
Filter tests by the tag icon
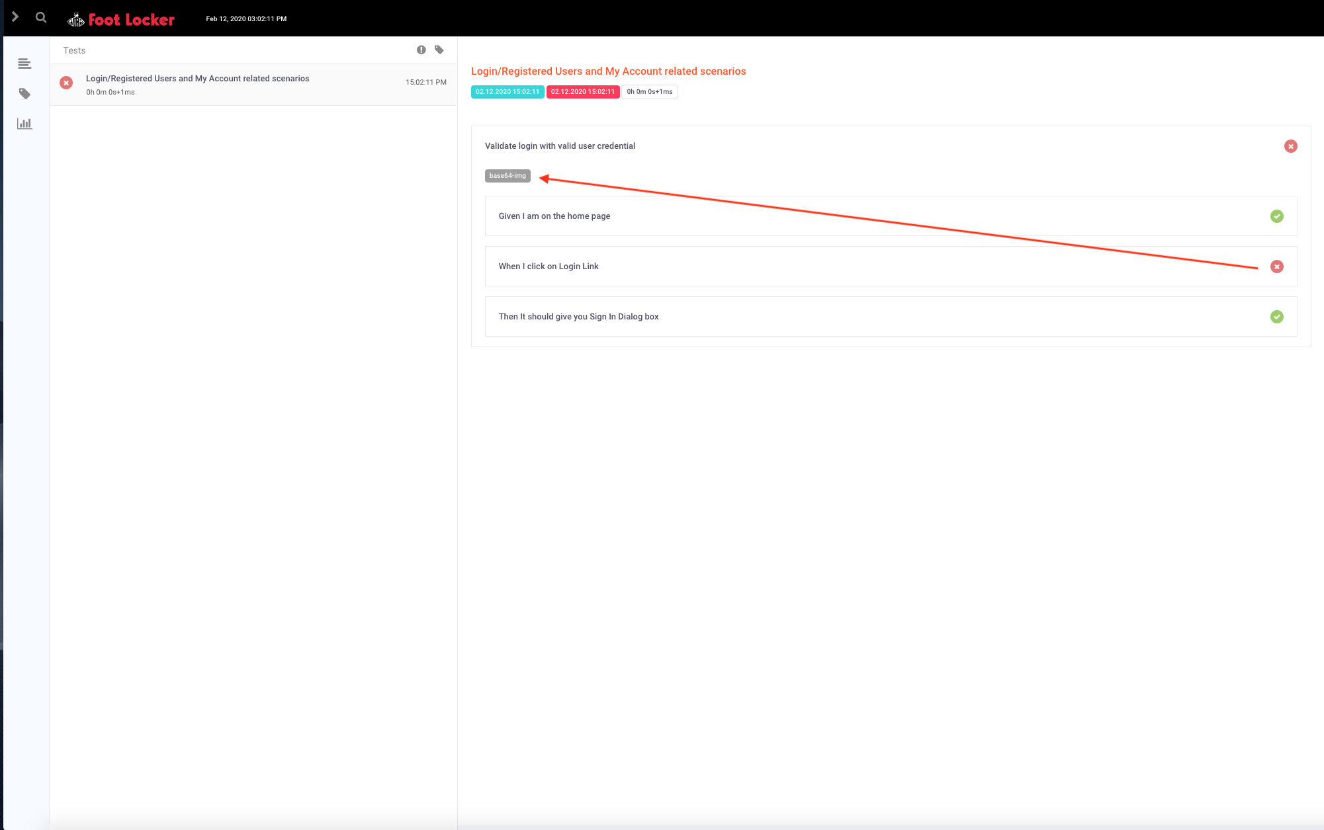point(439,50)
